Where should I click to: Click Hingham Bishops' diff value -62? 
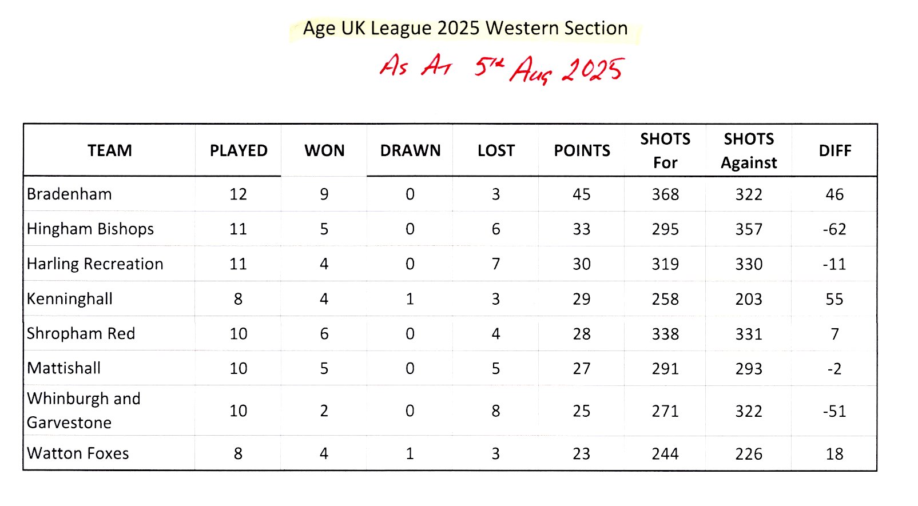click(x=834, y=229)
